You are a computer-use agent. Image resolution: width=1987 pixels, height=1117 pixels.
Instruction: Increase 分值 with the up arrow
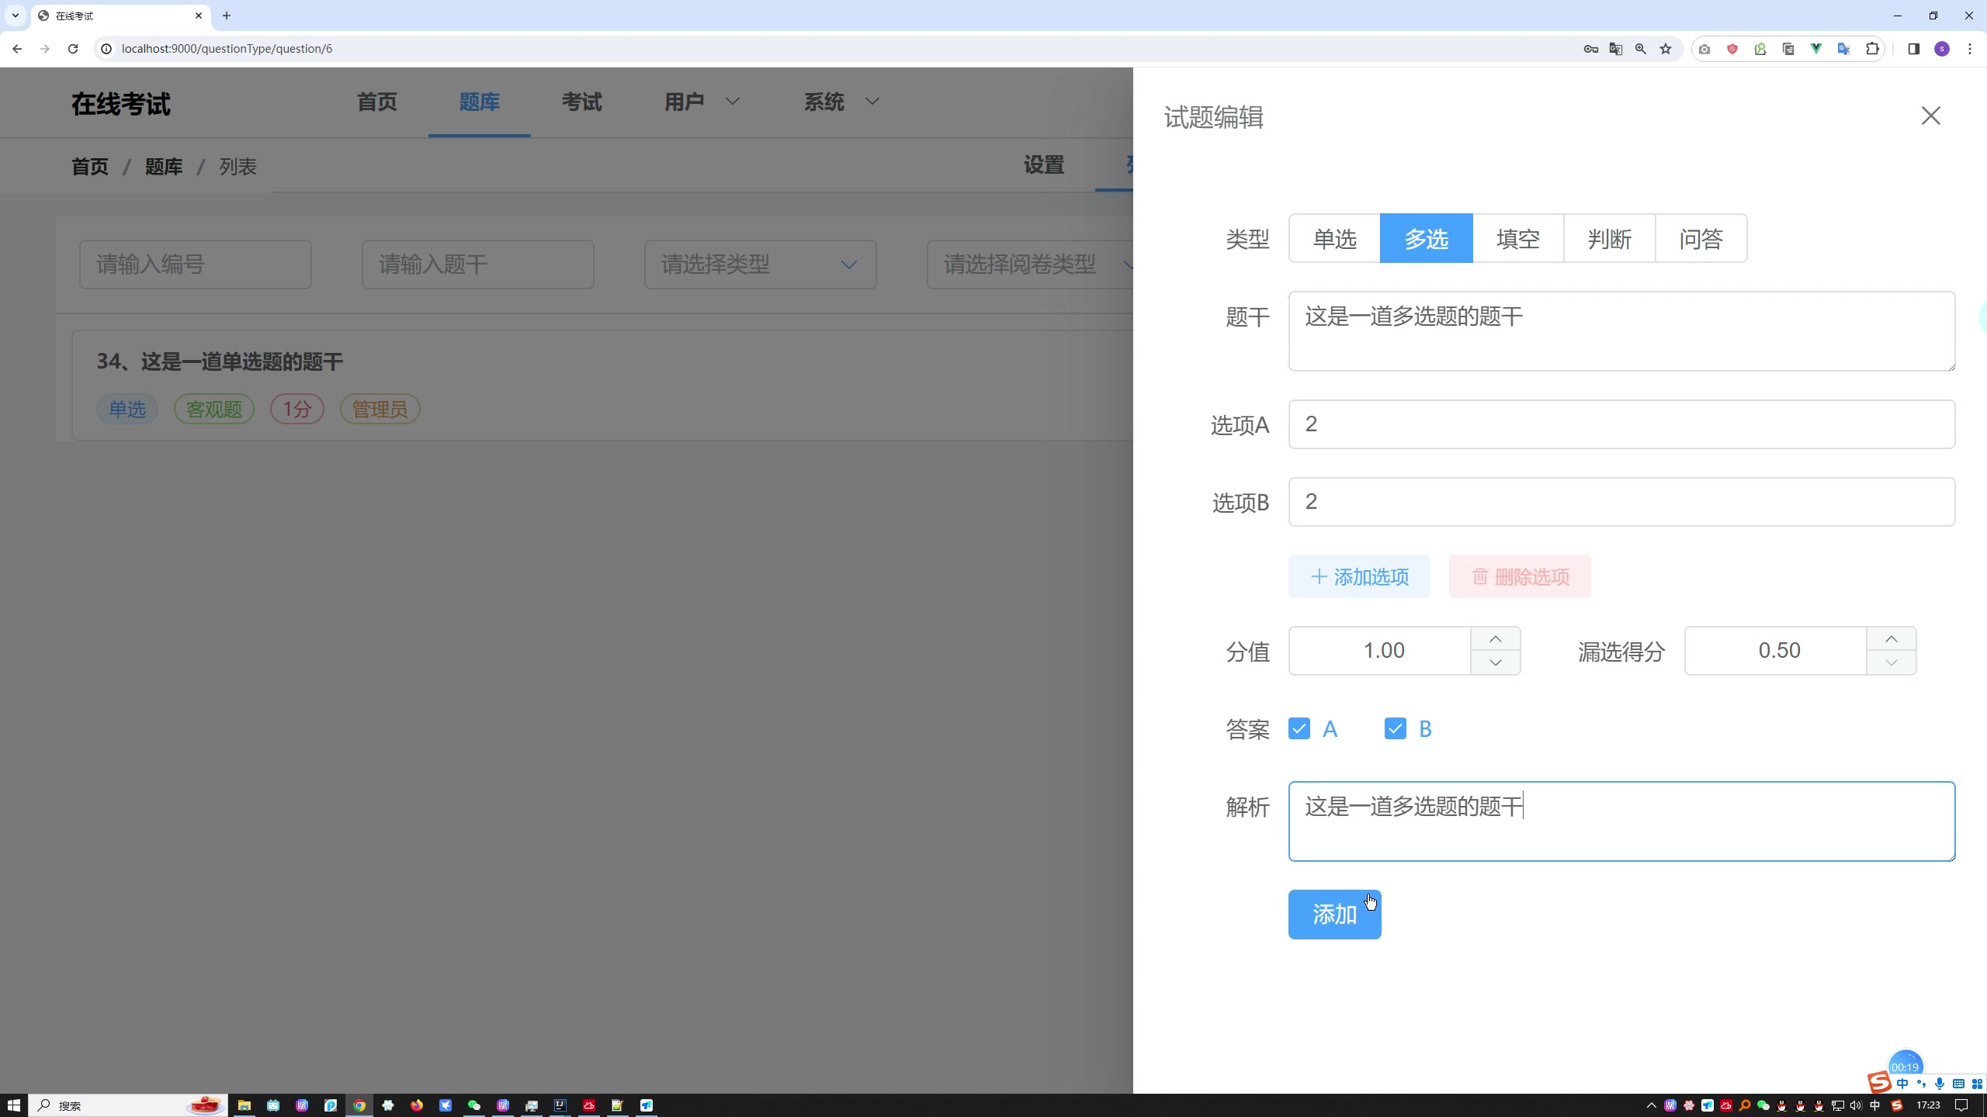point(1496,639)
